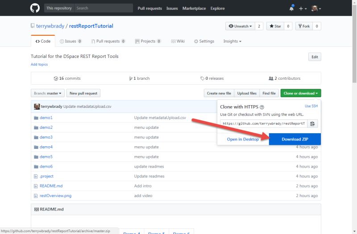The image size is (357, 234).
Task: Click the 'Add intro' commit message
Action: coord(143,186)
